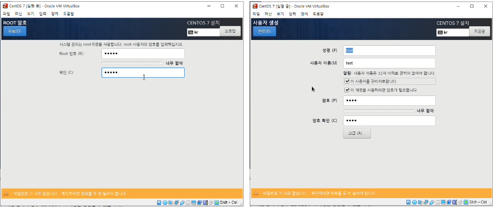Click password strength bar in ROOT 암호 window

(132, 63)
